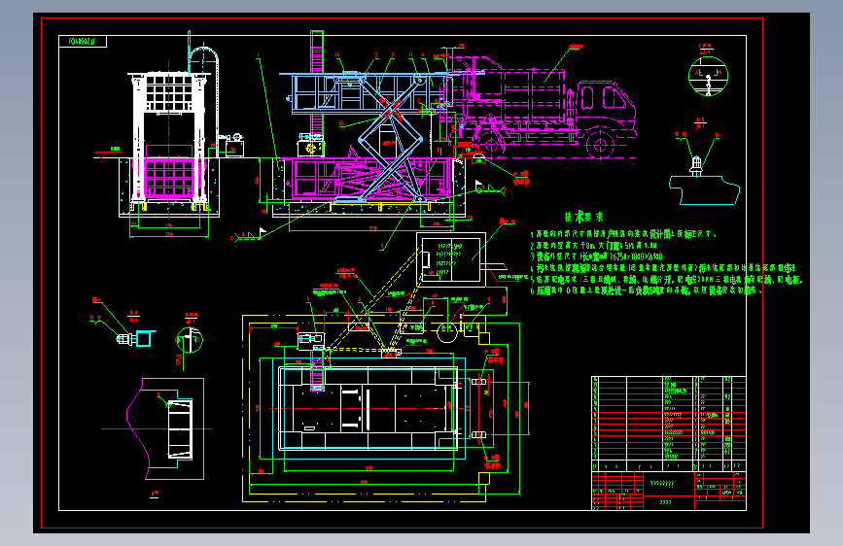Select the white circle symbol in plan view
Screen dimensions: 843x546
446,333
